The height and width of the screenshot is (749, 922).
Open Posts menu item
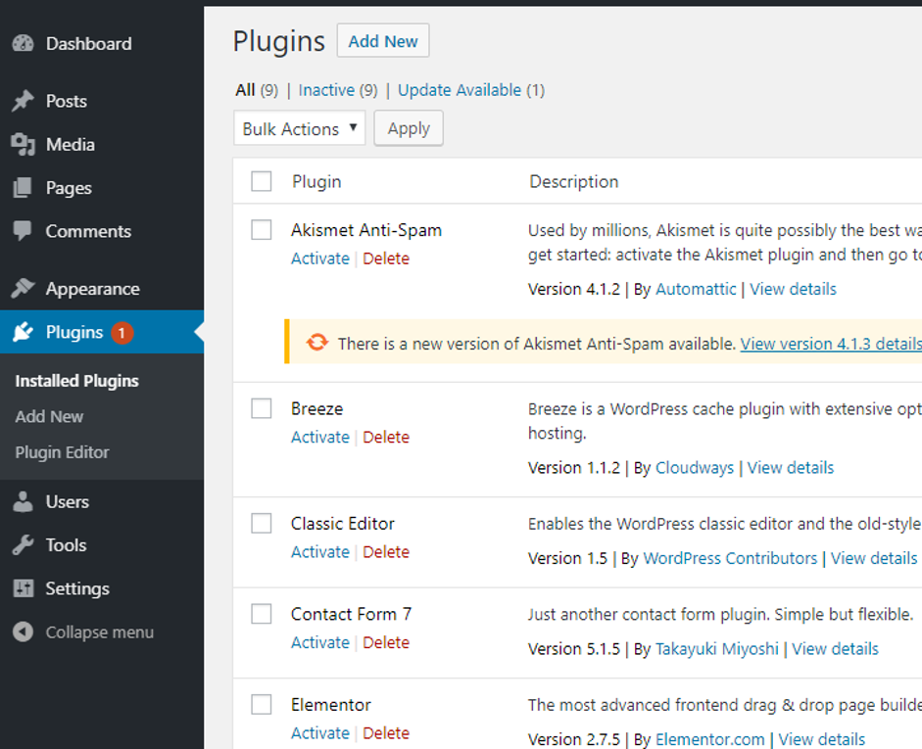click(x=67, y=101)
